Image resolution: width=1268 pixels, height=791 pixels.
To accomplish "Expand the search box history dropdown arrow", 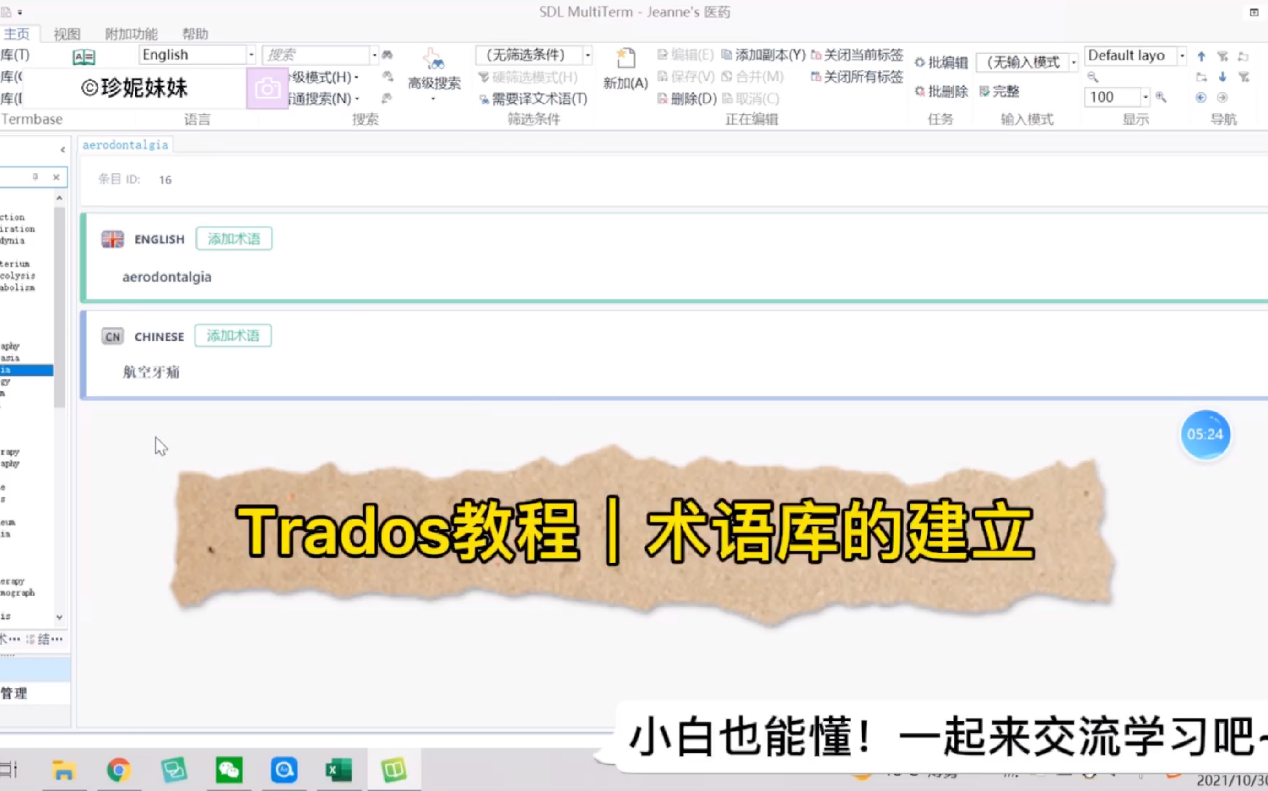I will (x=374, y=55).
